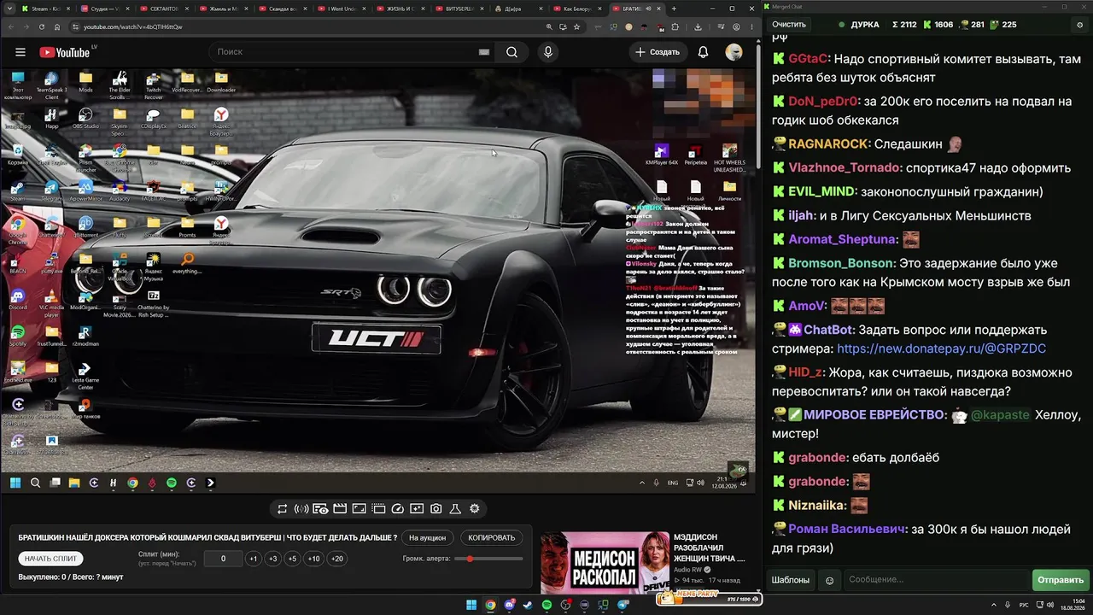This screenshot has width=1093, height=615.
Task: Add 10 minutes with the +10 button
Action: click(x=314, y=559)
